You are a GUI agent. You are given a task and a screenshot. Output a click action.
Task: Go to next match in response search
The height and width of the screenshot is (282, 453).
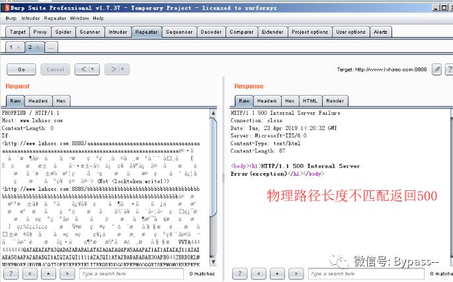tap(296, 273)
